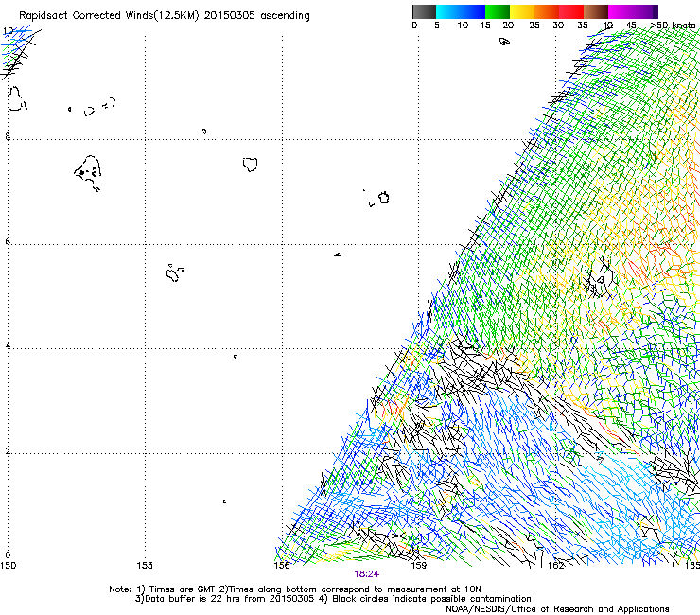Click the longitude label '159'

tap(419, 566)
